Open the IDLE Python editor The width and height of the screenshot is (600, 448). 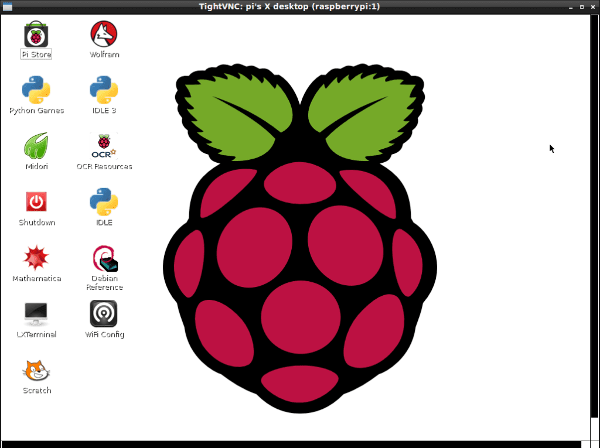click(x=103, y=203)
